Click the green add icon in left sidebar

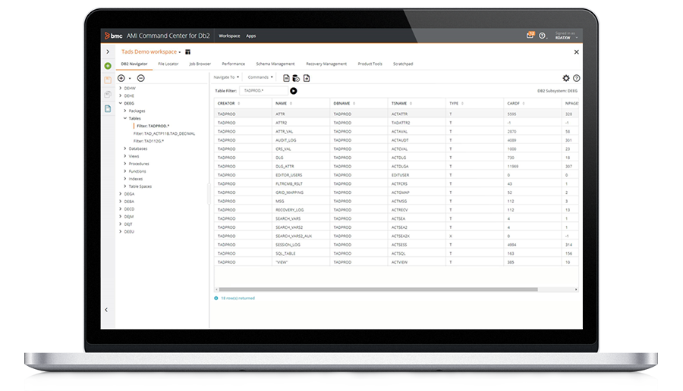[x=108, y=66]
